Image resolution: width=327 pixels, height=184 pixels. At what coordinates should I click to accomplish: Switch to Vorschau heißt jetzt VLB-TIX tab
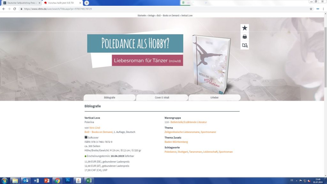62,3
